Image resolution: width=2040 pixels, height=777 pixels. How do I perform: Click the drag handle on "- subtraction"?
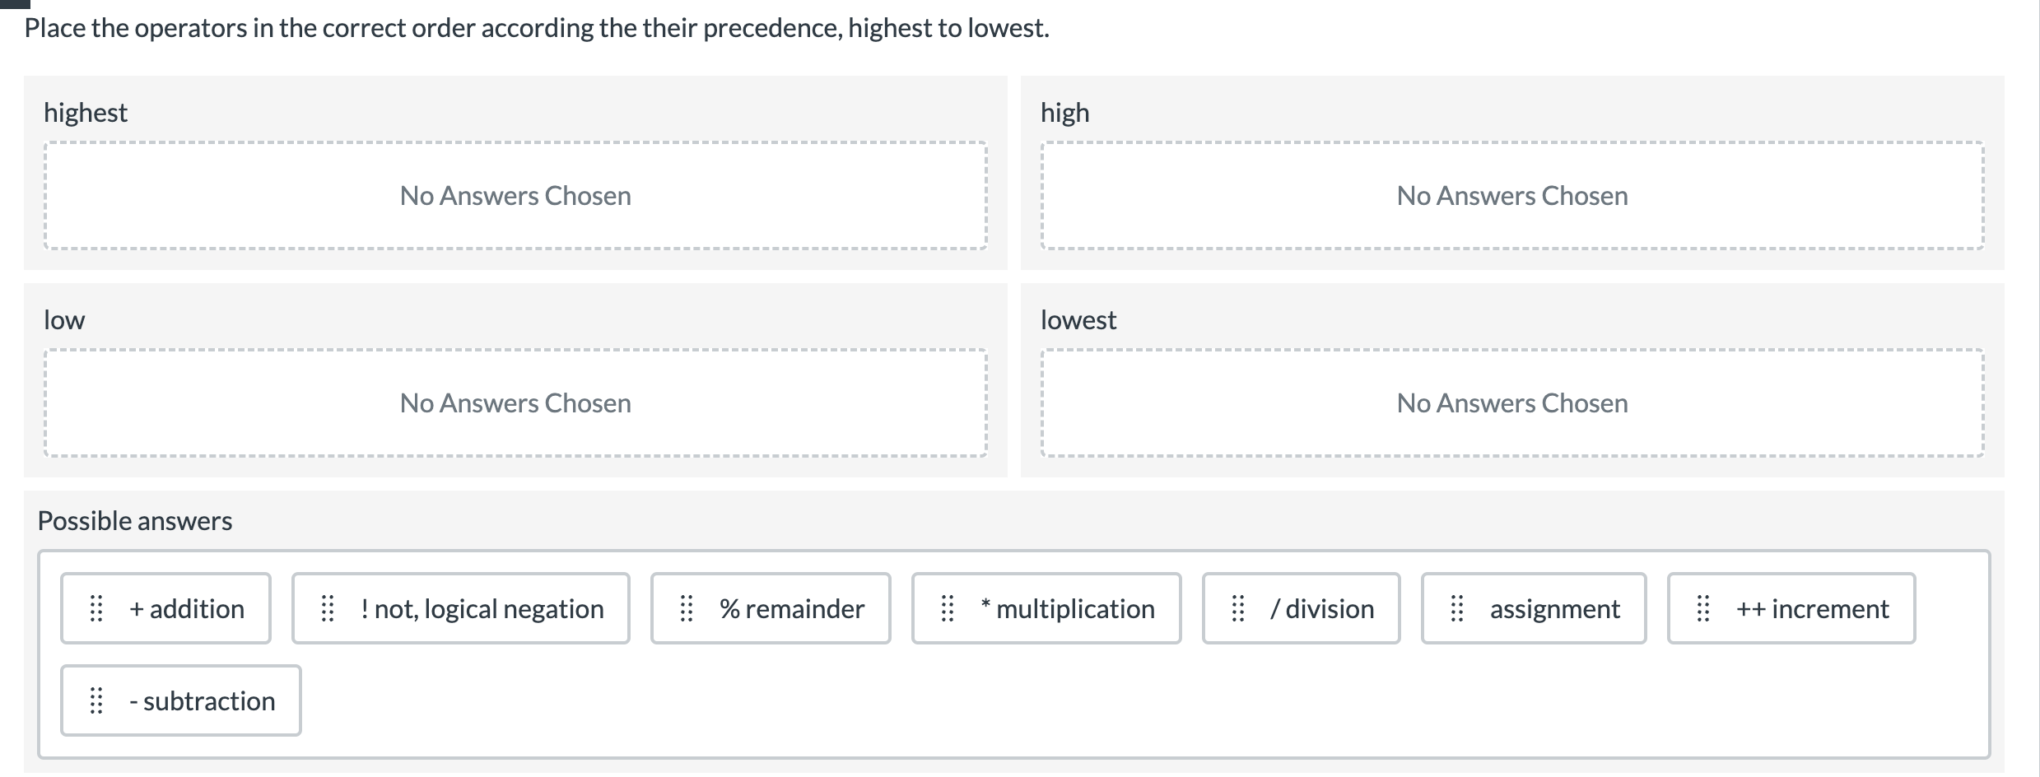97,700
